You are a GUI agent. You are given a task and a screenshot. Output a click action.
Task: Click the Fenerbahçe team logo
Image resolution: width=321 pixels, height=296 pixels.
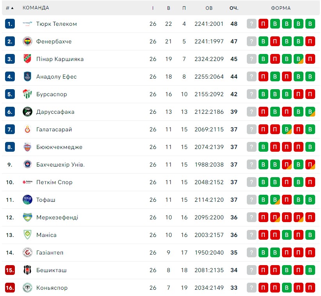click(27, 41)
